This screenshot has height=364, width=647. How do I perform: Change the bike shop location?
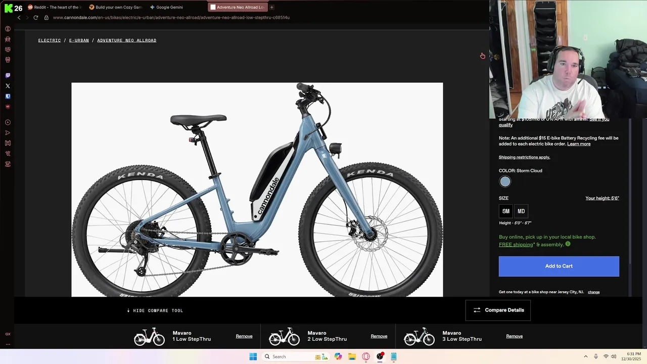593,292
